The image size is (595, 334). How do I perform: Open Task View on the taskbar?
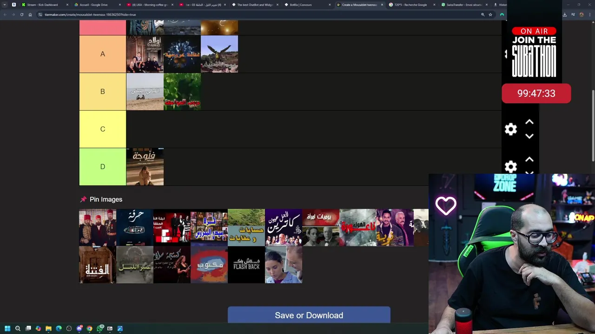28,328
